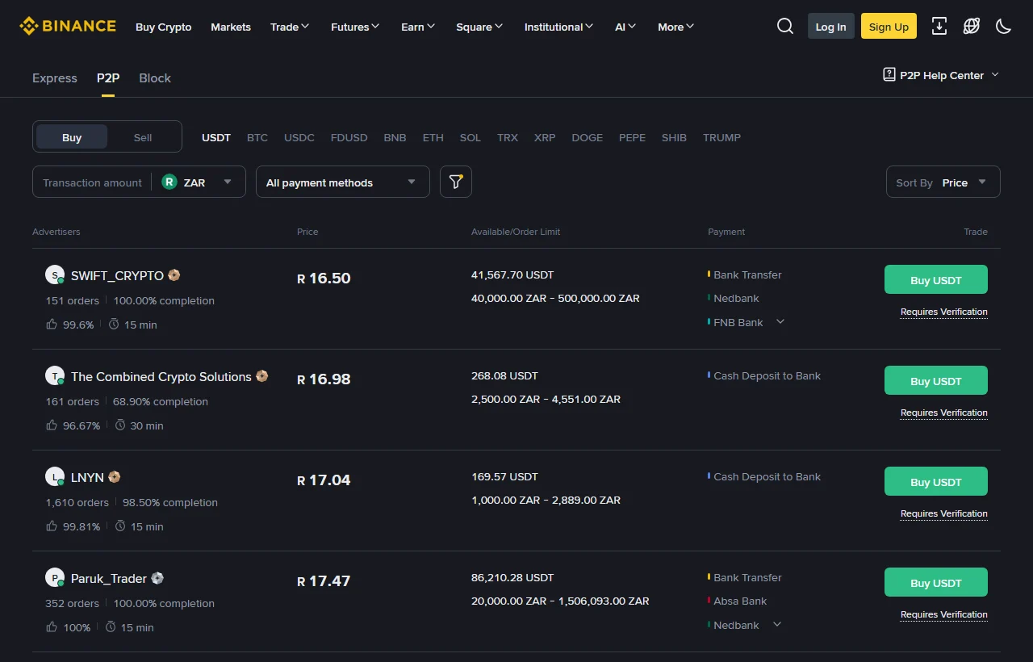Image resolution: width=1033 pixels, height=662 pixels.
Task: Click the P2P Help Center book icon
Action: click(x=889, y=74)
